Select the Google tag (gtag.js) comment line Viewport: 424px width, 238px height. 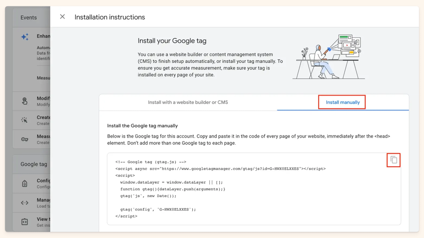[151, 162]
